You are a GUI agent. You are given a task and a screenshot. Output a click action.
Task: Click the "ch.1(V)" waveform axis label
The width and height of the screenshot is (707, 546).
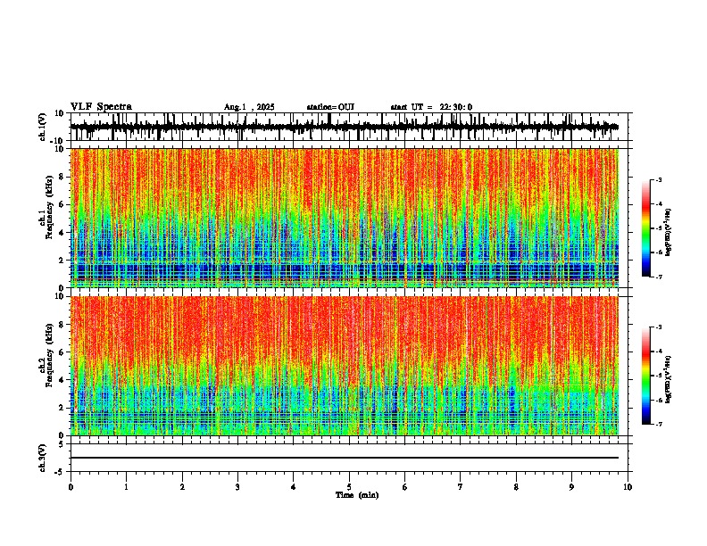pos(43,127)
